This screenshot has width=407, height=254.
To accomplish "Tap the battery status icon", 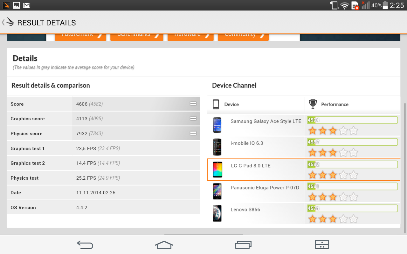I will click(385, 5).
